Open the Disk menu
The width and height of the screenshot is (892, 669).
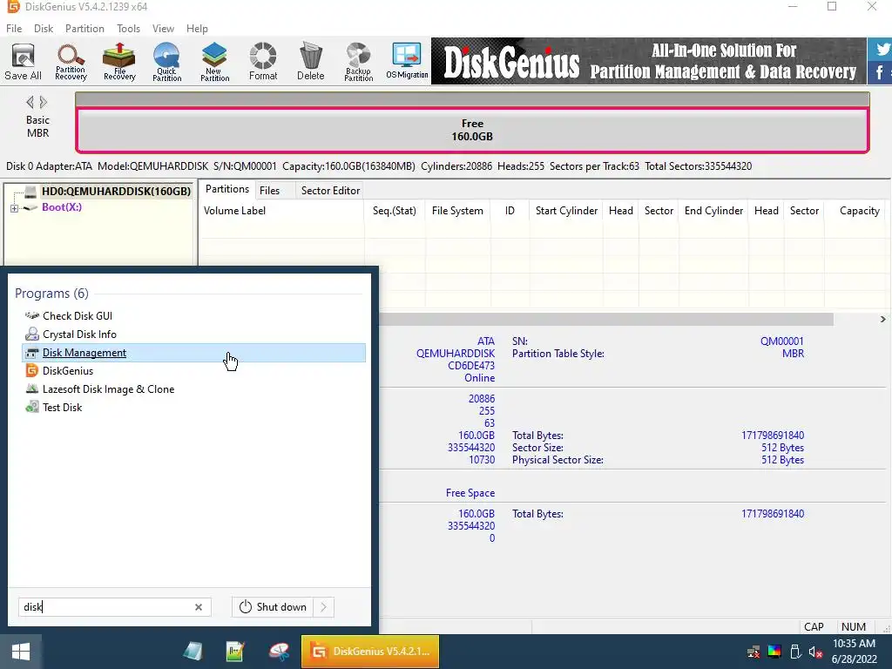pos(44,29)
